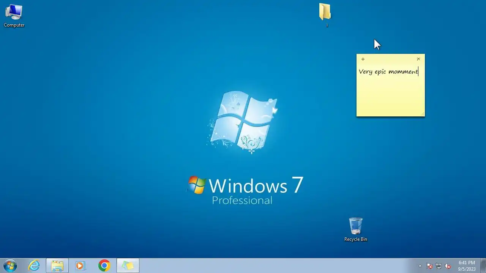The width and height of the screenshot is (486, 273).
Task: Click the note text "Very epic momment"
Action: point(388,72)
